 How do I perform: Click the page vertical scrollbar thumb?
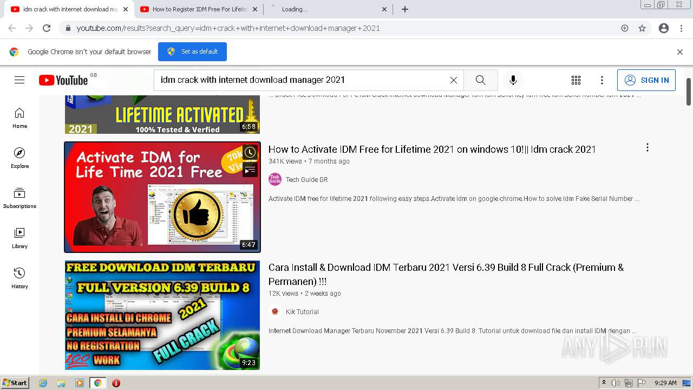tap(689, 92)
